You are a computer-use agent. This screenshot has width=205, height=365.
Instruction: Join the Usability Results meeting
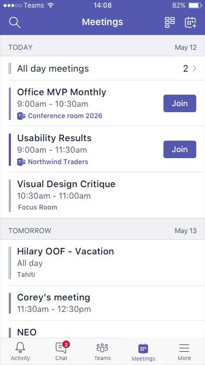coord(180,149)
